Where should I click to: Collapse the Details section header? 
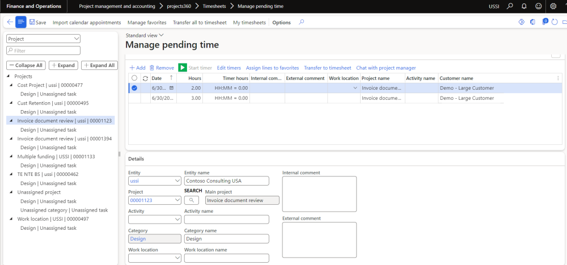pos(136,159)
